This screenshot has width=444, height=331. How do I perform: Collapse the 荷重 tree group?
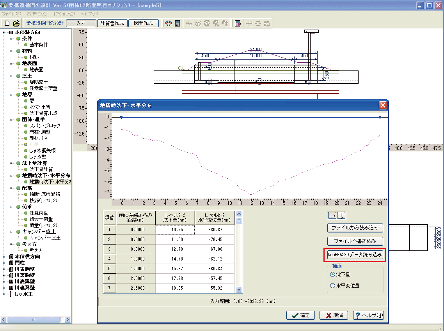point(11,207)
